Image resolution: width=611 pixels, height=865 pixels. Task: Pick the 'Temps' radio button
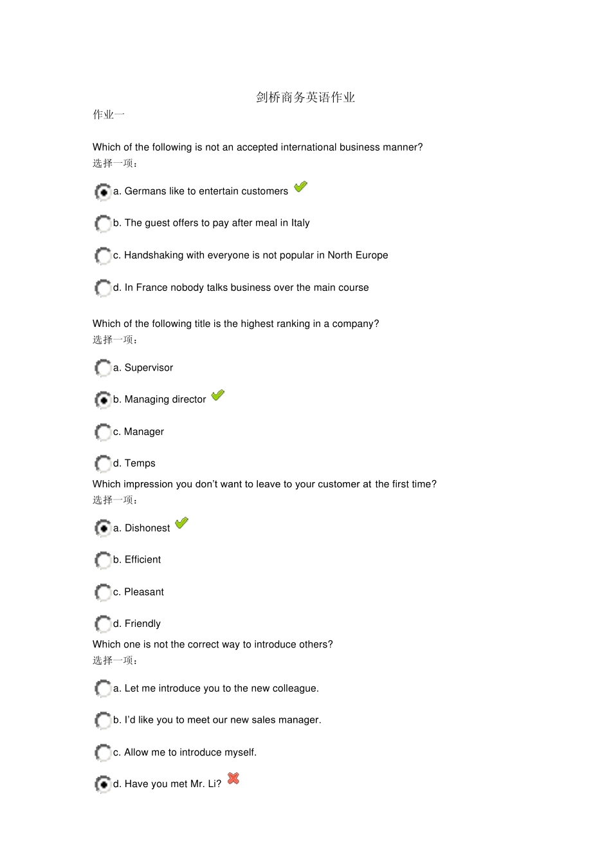coord(103,463)
